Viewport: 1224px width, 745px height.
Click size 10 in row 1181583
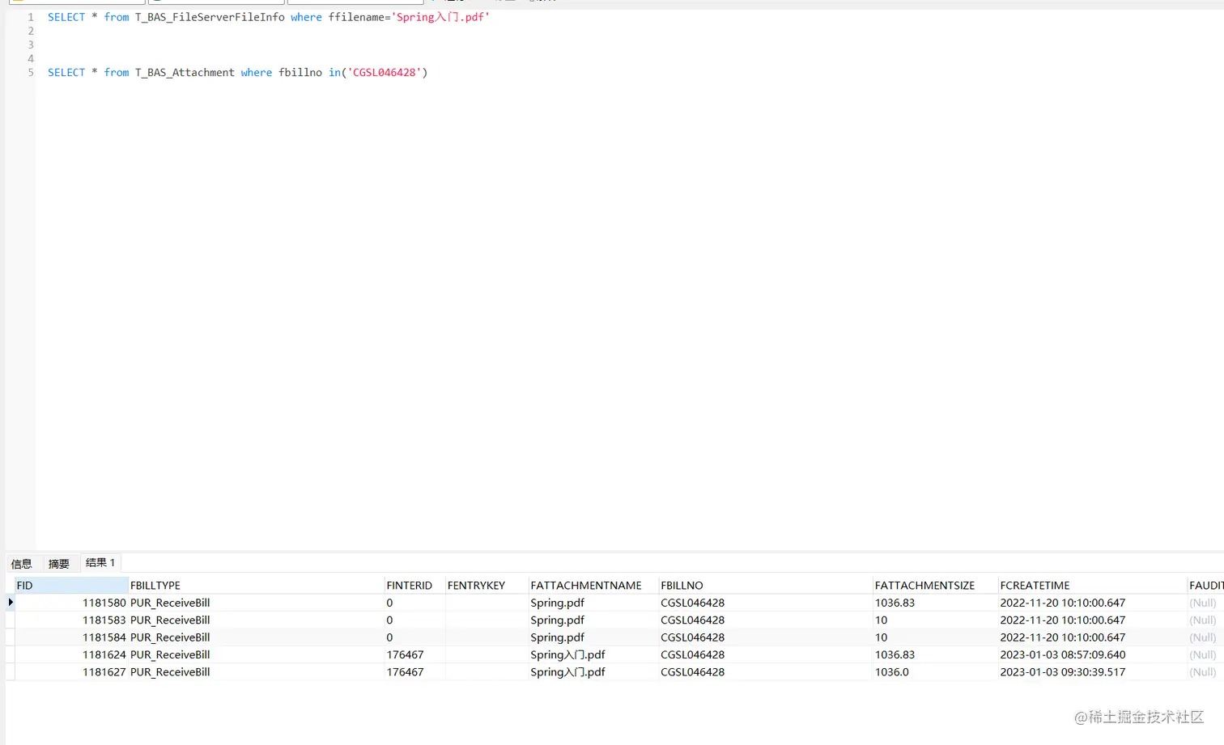[x=881, y=620]
